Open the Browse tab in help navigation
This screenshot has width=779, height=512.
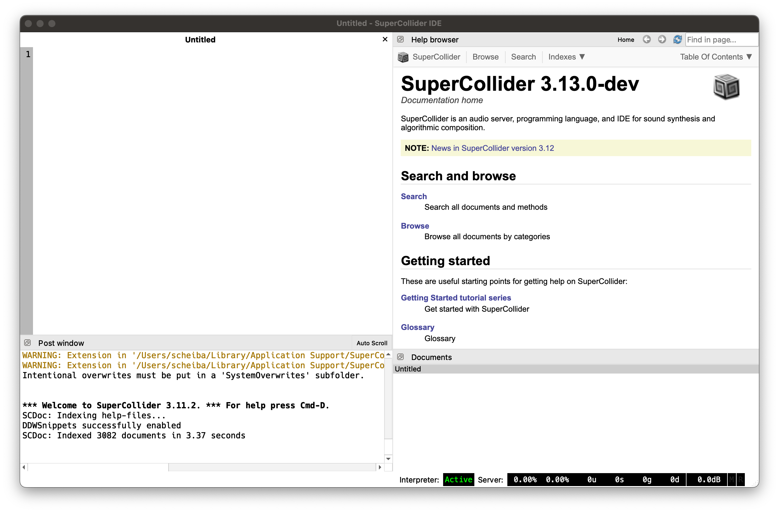click(x=486, y=57)
